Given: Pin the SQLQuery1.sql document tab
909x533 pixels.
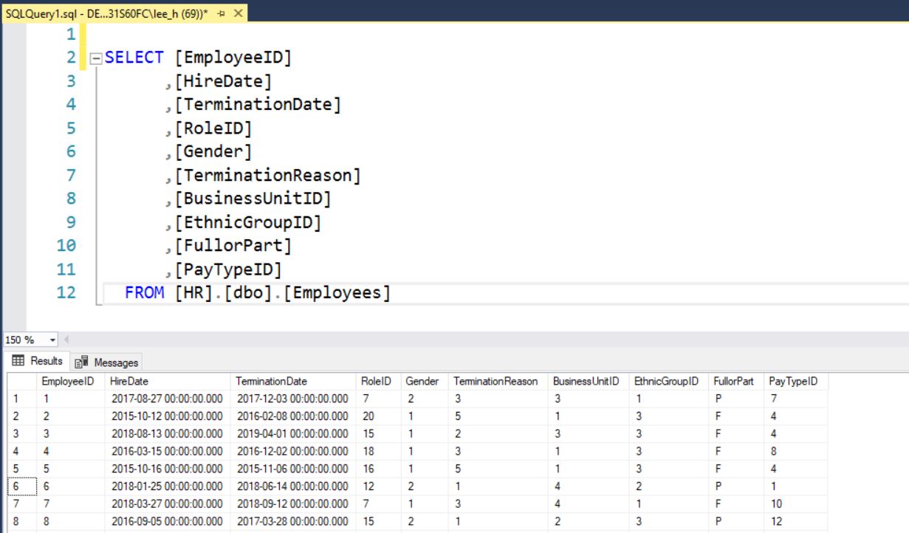Looking at the screenshot, I should point(222,14).
